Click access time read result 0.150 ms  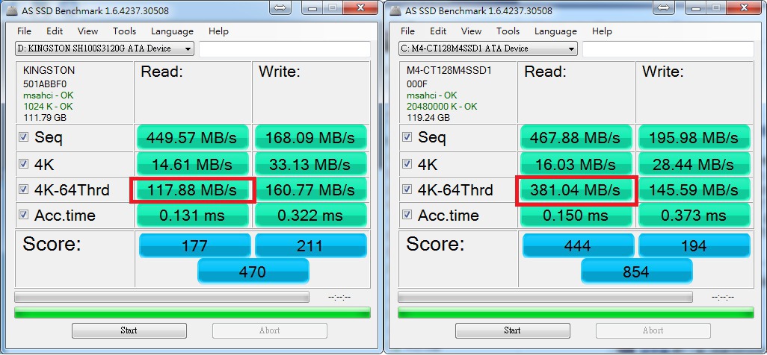[x=576, y=216]
